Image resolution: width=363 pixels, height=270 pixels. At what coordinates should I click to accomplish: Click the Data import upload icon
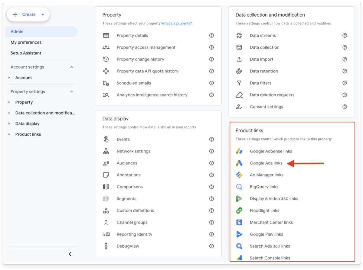coord(239,59)
